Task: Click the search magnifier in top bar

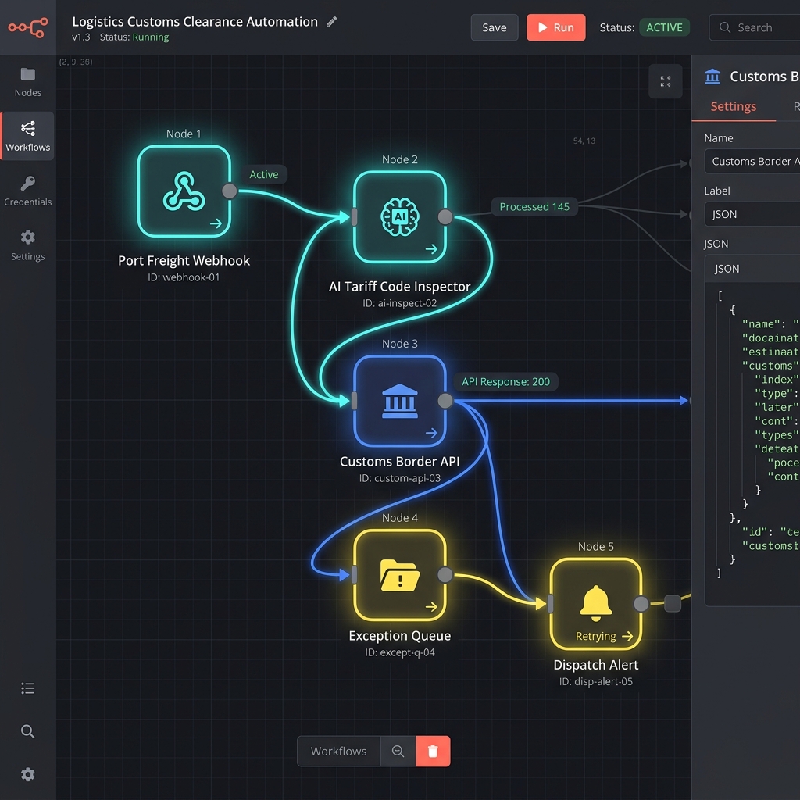Action: (x=724, y=27)
